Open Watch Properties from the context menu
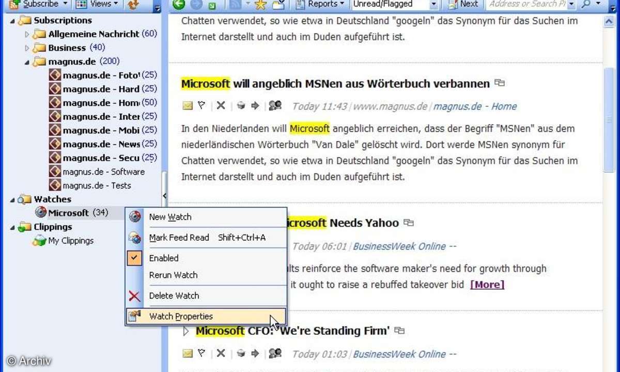 click(206, 316)
